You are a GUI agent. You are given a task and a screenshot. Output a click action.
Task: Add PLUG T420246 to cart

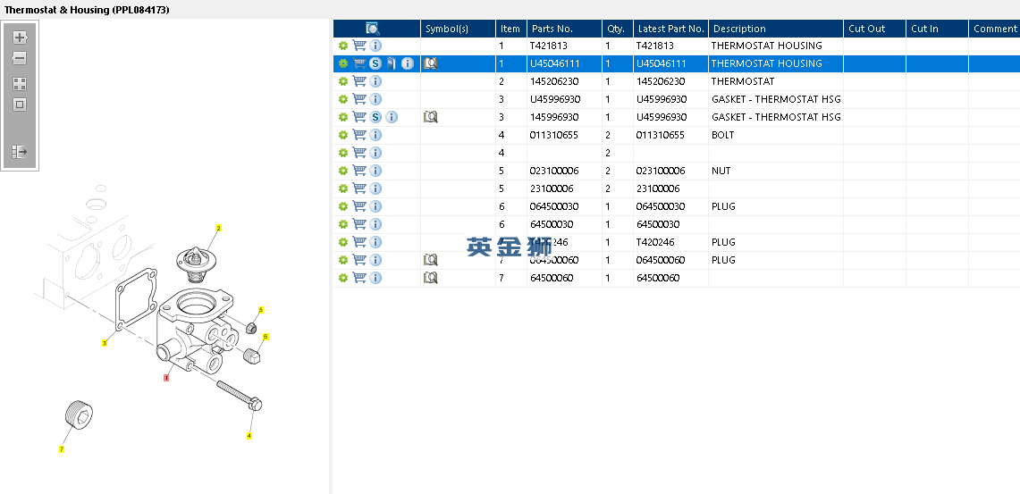click(x=359, y=242)
